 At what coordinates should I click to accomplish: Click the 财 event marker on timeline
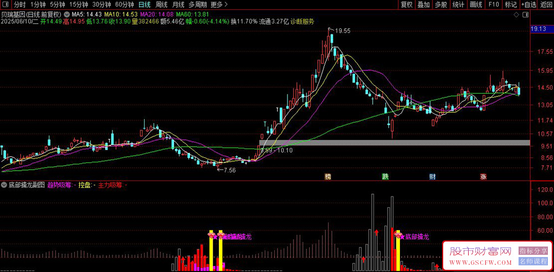click(433, 177)
